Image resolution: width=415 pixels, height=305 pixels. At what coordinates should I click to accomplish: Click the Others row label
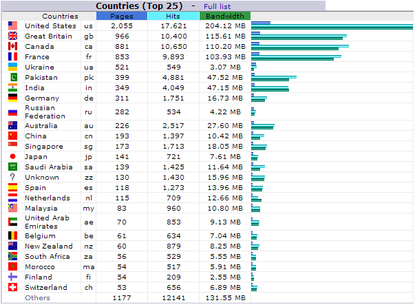[x=37, y=297]
